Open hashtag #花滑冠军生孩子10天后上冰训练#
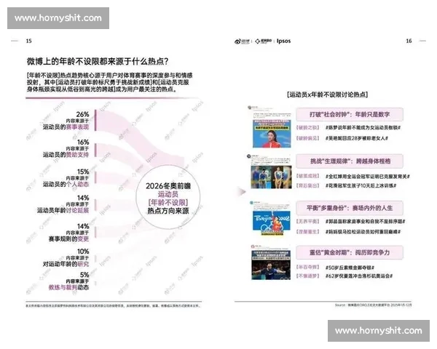The width and height of the screenshot is (437, 349). tap(361, 185)
